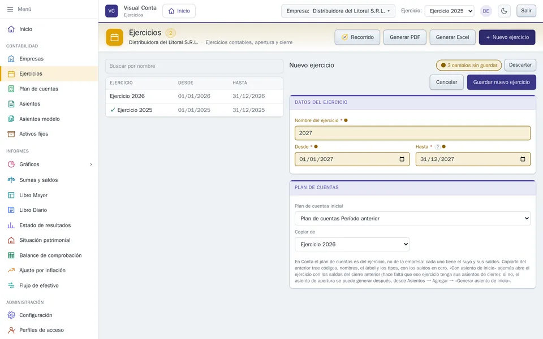This screenshot has width=543, height=339.
Task: Click Cancelar button
Action: (x=446, y=82)
